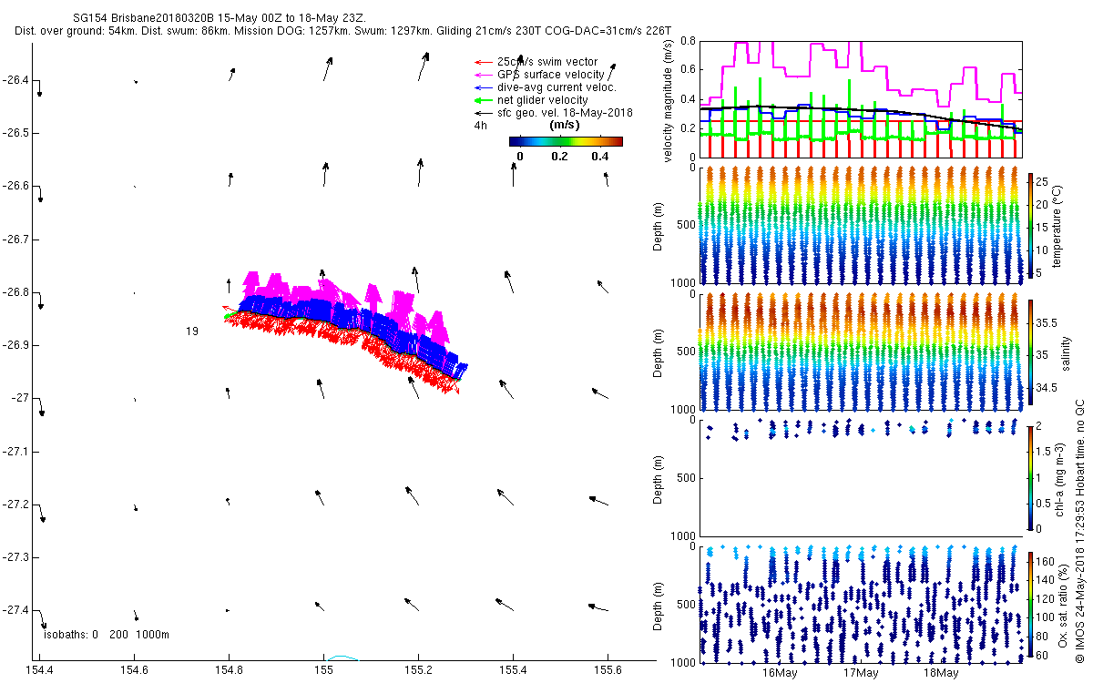Click the '19' label beside the glider track
This screenshot has height=683, width=1093.
[x=192, y=331]
